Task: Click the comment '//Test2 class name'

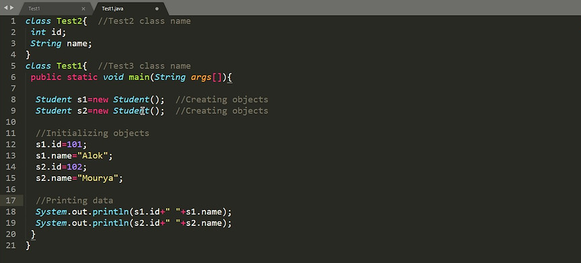Action: click(144, 21)
